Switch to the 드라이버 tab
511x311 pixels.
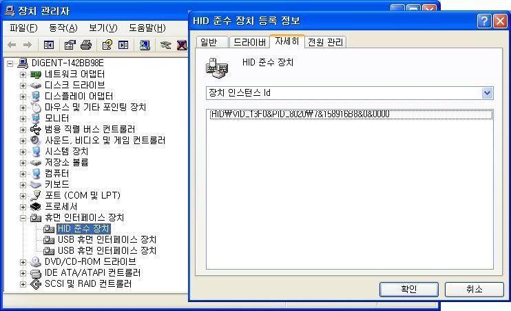pyautogui.click(x=249, y=42)
